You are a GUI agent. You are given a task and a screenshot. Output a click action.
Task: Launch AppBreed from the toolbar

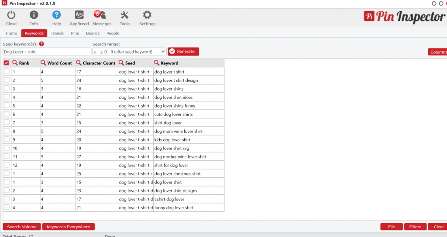(79, 15)
